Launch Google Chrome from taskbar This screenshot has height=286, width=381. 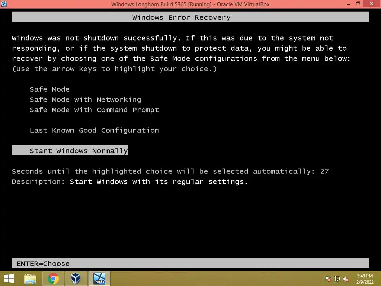click(53, 279)
